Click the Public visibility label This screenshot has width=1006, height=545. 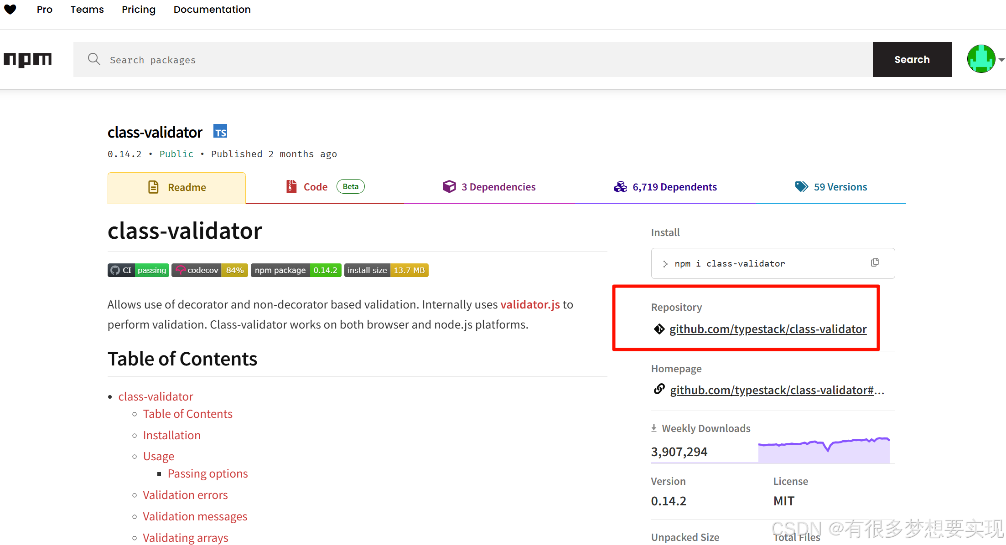point(176,154)
